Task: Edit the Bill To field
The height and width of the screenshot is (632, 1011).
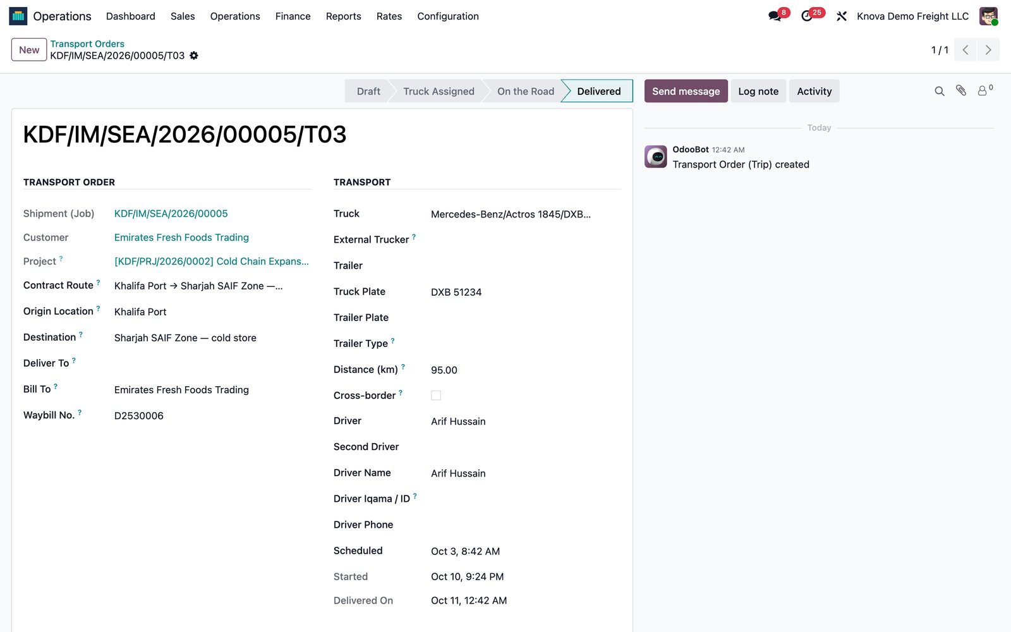Action: pyautogui.click(x=212, y=390)
